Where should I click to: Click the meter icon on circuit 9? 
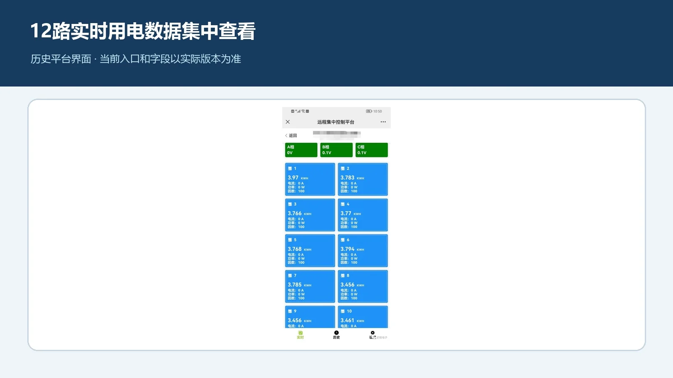[x=290, y=311]
